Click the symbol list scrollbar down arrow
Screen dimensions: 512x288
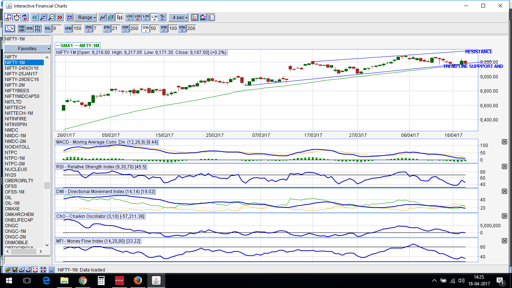(47, 245)
